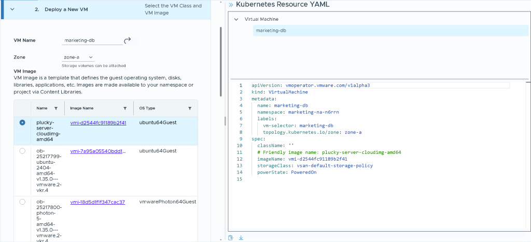Open the vmi-7a95a05540bdd1 image link

(x=97, y=151)
